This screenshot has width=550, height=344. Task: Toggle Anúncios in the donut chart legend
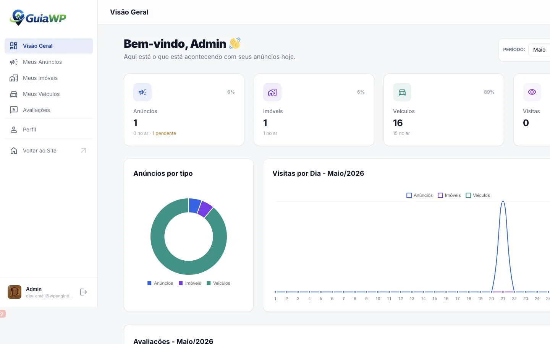(160, 283)
